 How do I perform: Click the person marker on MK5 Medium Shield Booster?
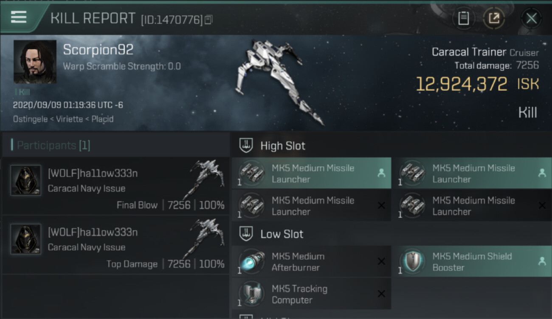pyautogui.click(x=542, y=262)
